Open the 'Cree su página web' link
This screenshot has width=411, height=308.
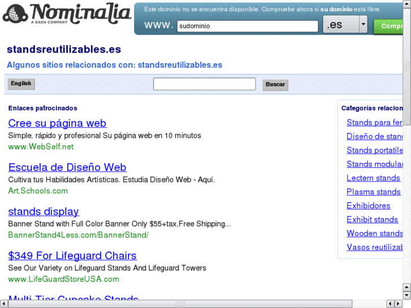pos(57,123)
